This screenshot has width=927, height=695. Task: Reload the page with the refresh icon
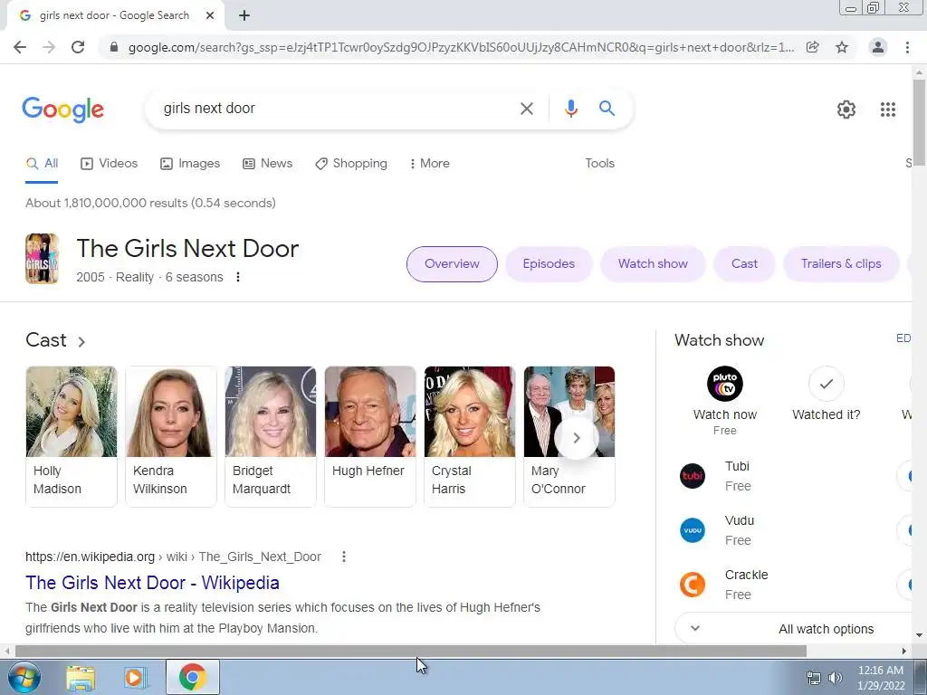[78, 47]
